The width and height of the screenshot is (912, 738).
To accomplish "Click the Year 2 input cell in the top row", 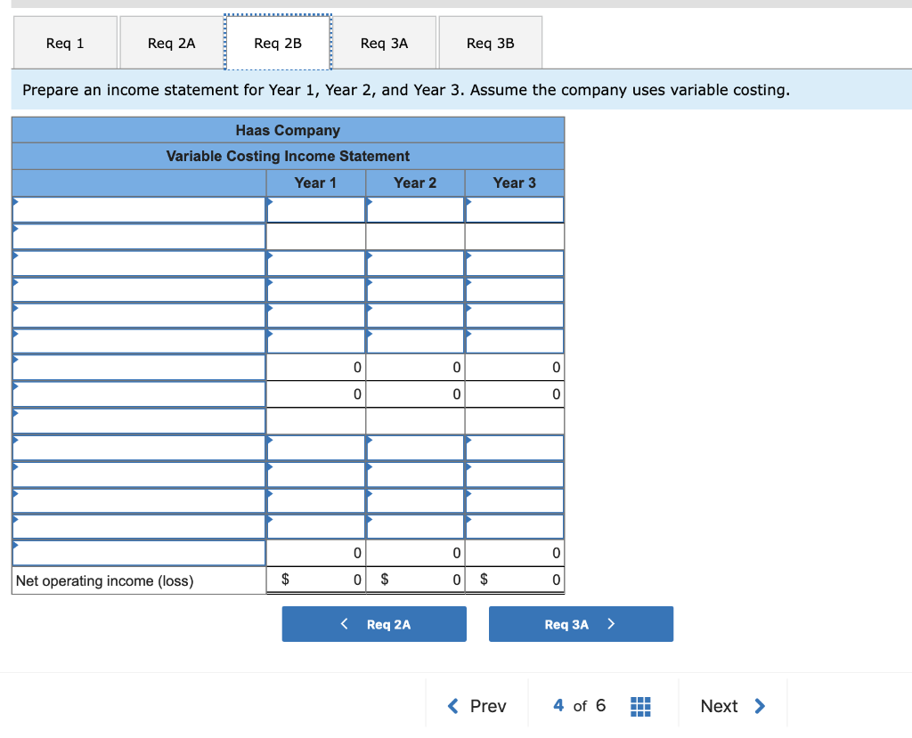I will [x=415, y=209].
